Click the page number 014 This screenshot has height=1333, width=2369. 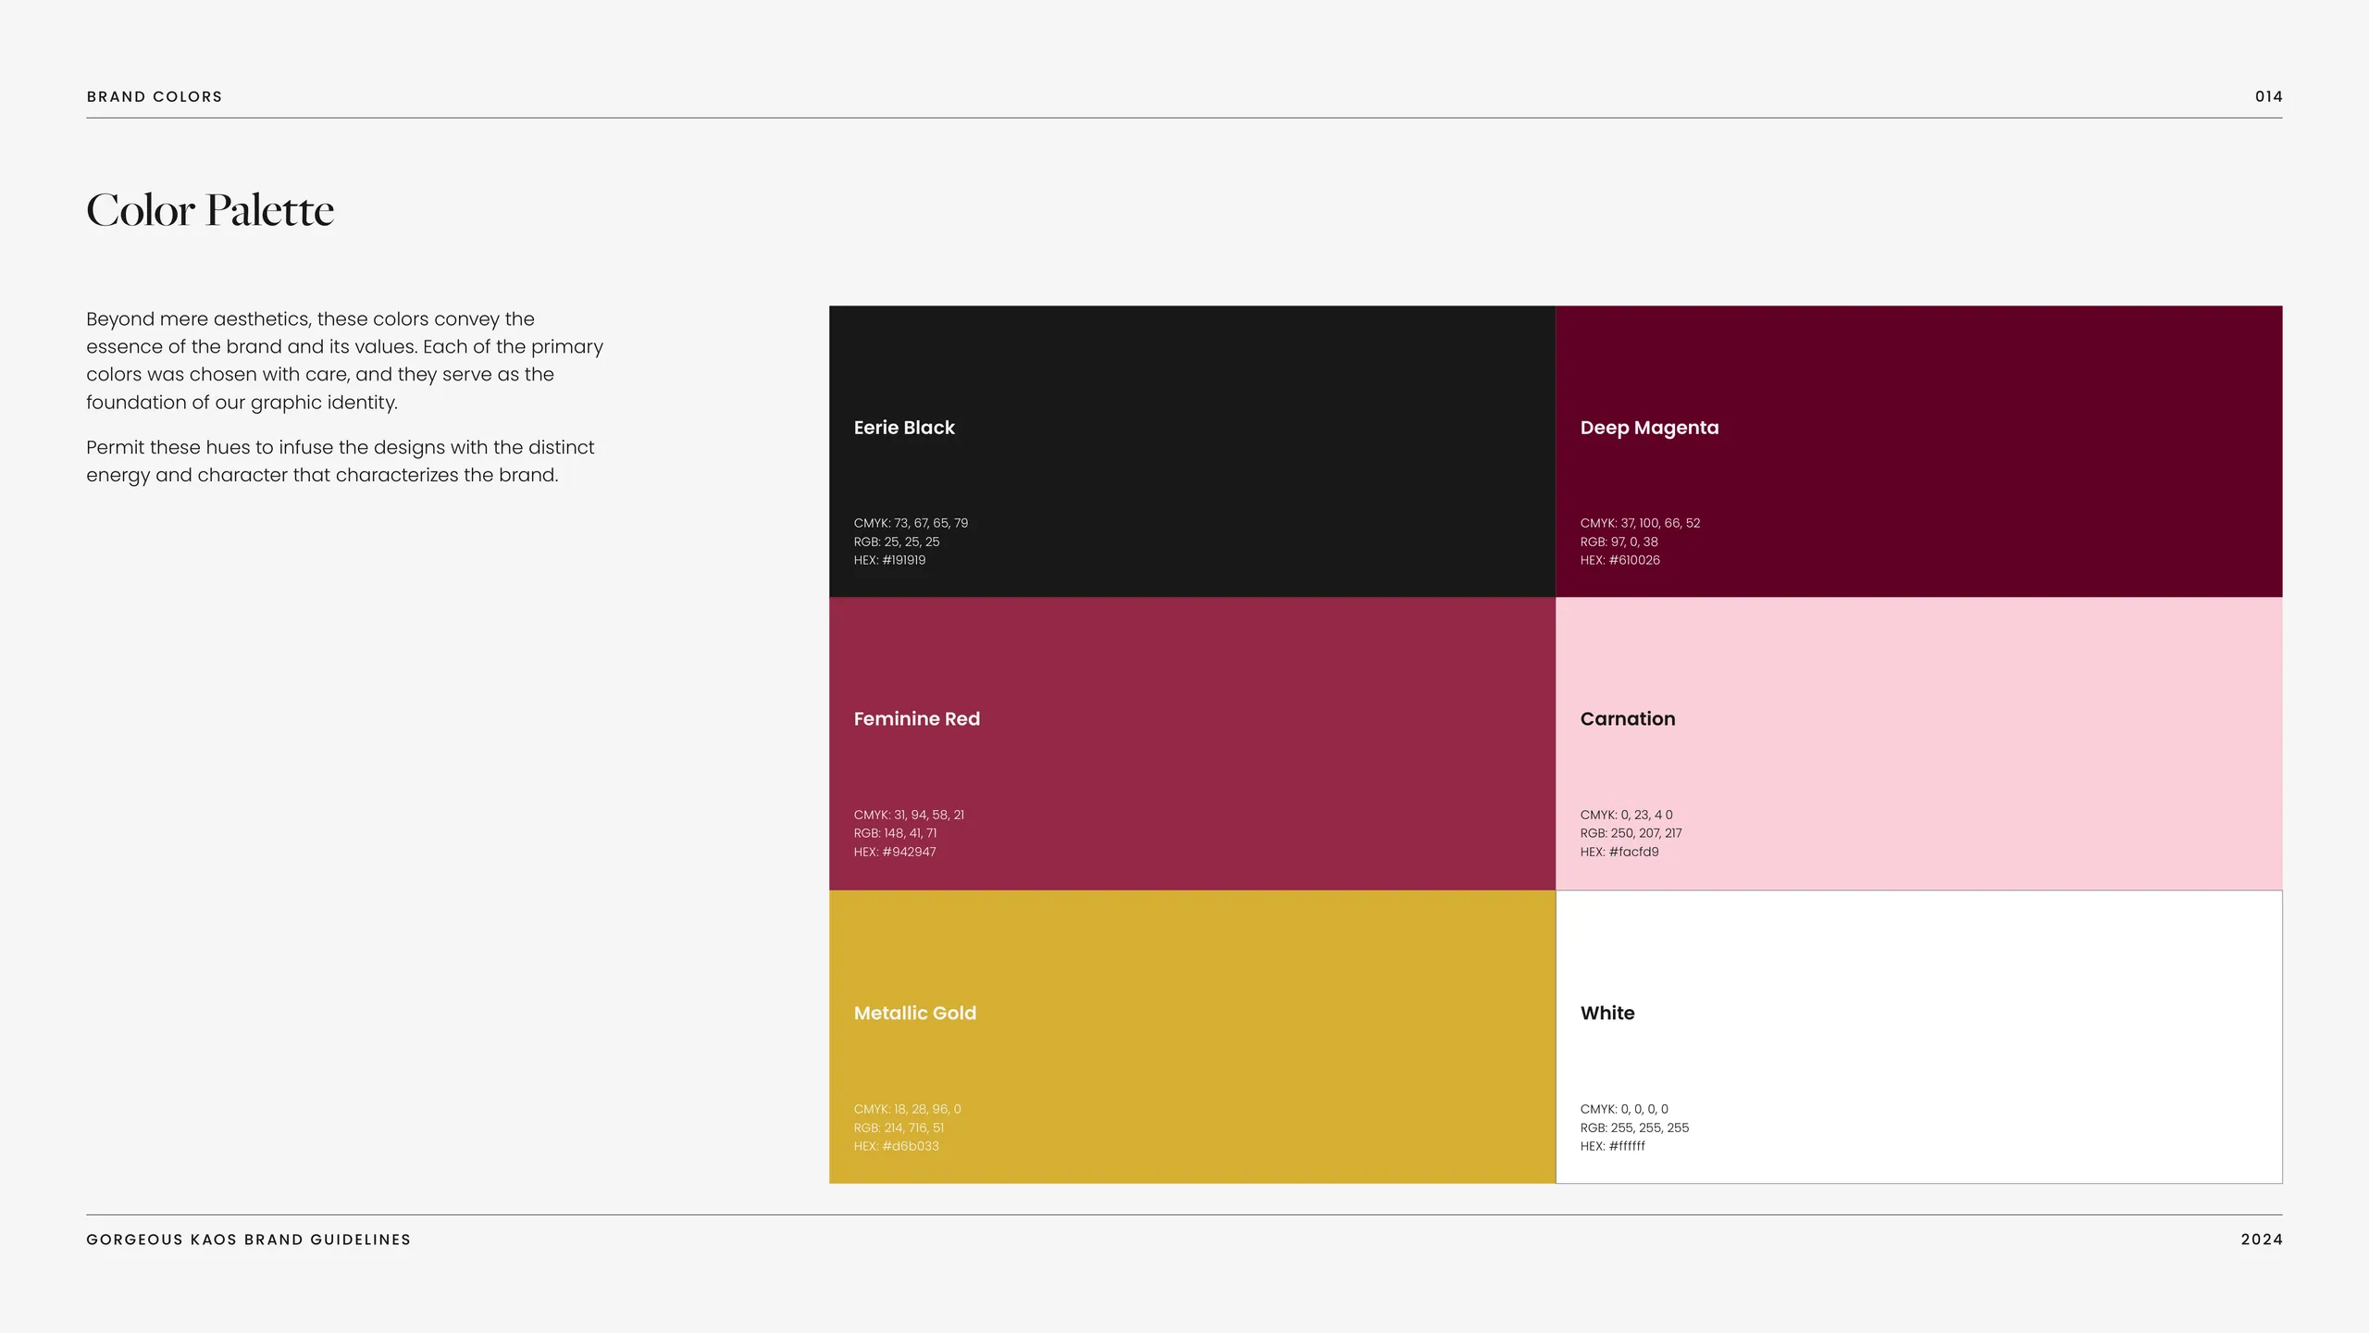[x=2268, y=96]
